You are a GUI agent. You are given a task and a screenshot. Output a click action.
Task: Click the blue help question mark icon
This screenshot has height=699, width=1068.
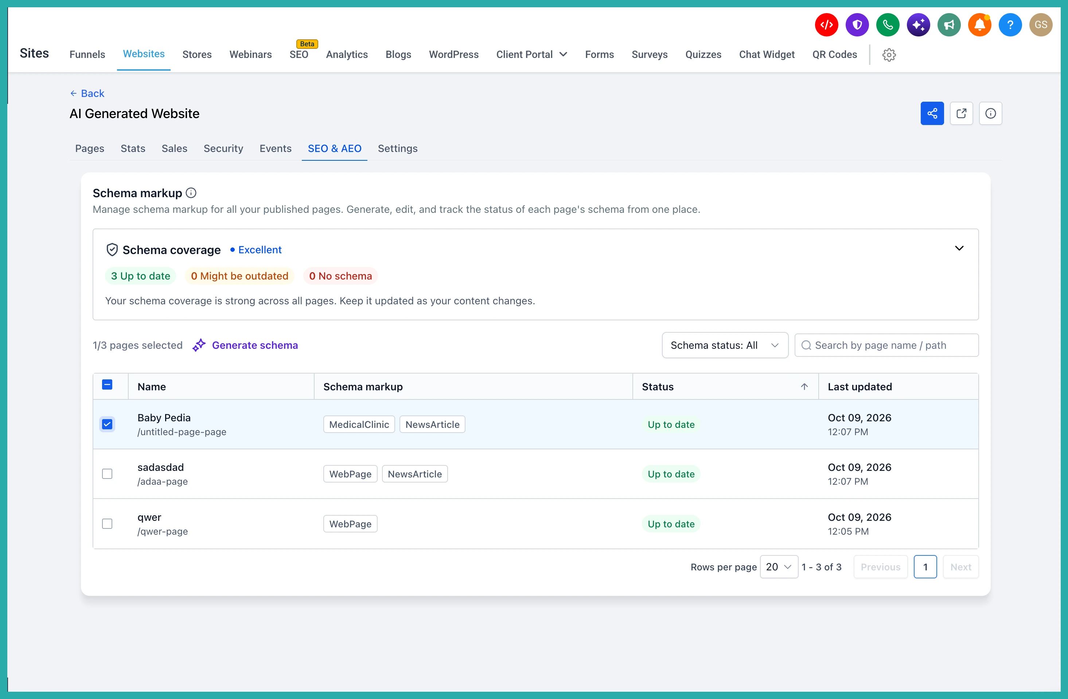coord(1010,25)
